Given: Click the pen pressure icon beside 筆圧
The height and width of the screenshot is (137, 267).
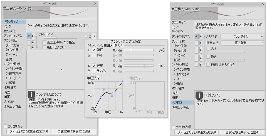Looking at the screenshot, I should (89, 50).
